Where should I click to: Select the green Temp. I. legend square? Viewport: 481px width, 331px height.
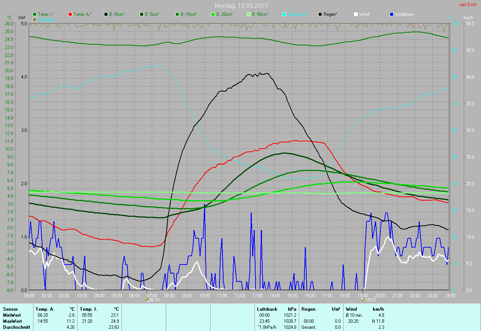[35, 14]
